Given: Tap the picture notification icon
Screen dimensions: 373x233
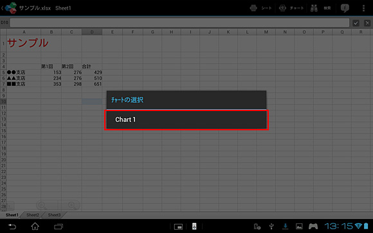Looking at the screenshot, I should pyautogui.click(x=299, y=227).
